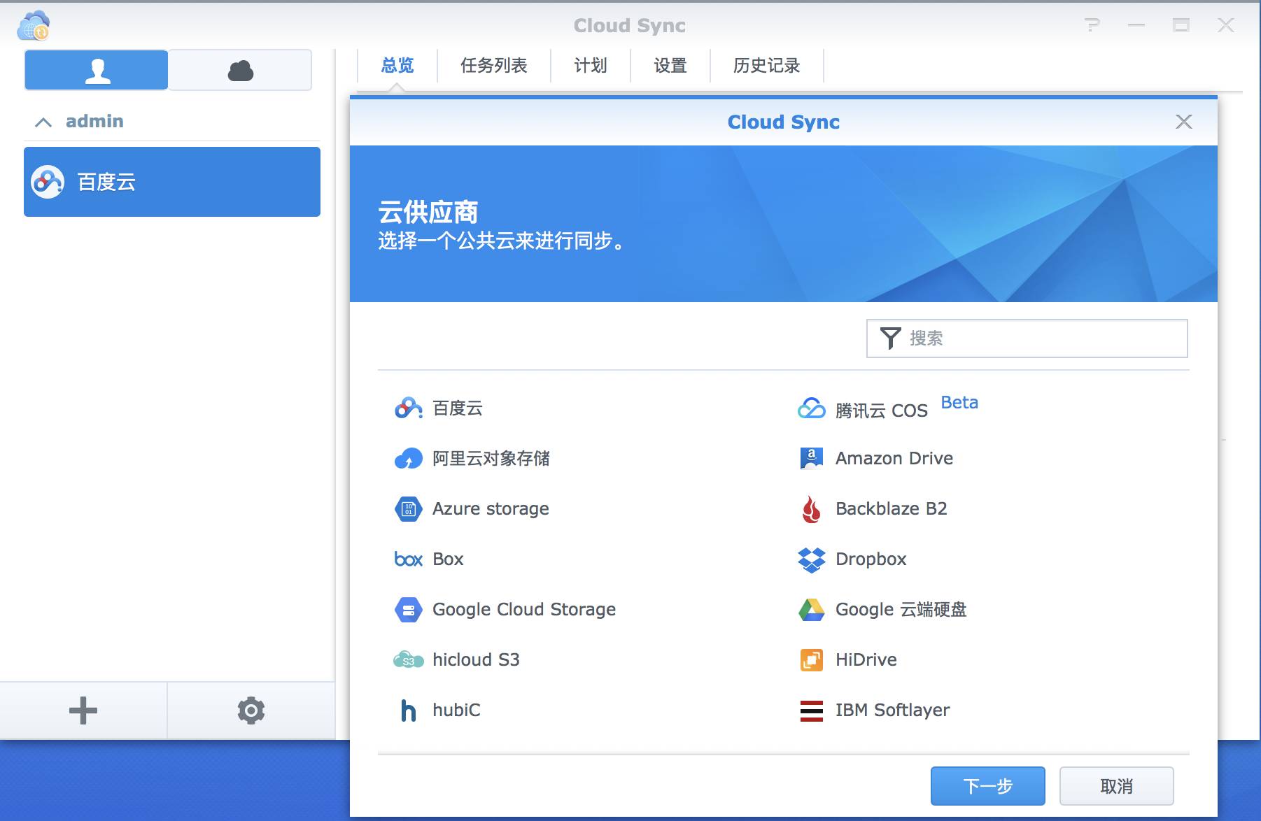The image size is (1261, 821).
Task: Click the HiDrive orange icon
Action: click(x=812, y=659)
